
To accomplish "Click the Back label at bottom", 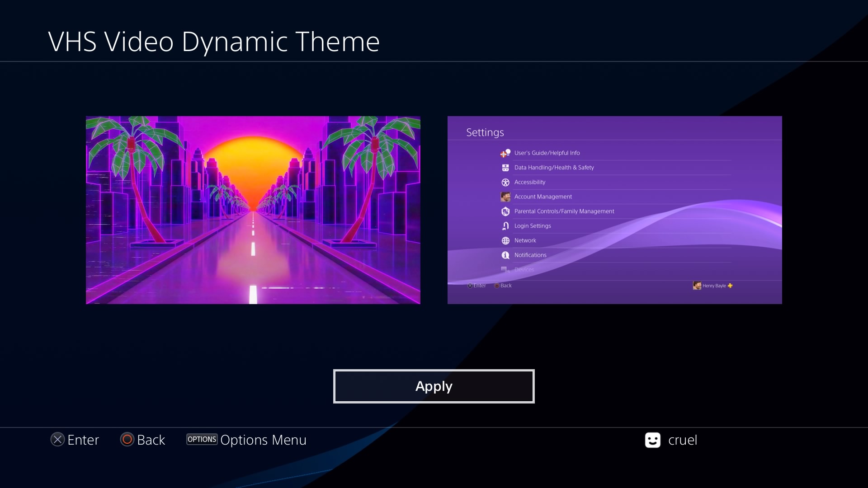I will 151,440.
